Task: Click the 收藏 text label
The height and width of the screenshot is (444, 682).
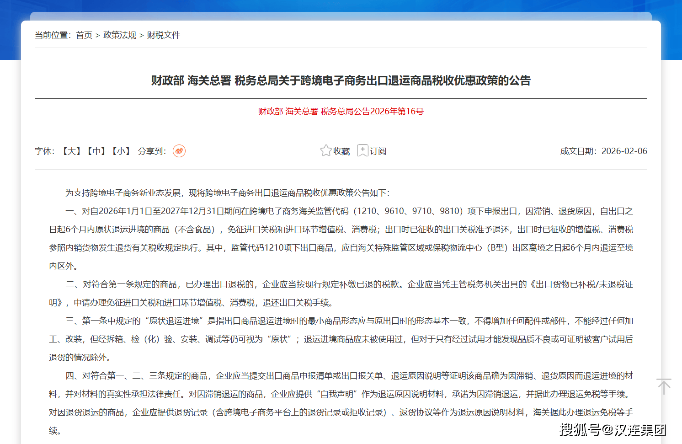Action: click(341, 151)
